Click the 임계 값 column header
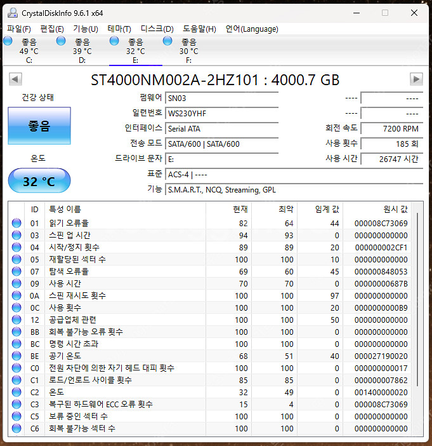This screenshot has height=446, width=432. 320,210
